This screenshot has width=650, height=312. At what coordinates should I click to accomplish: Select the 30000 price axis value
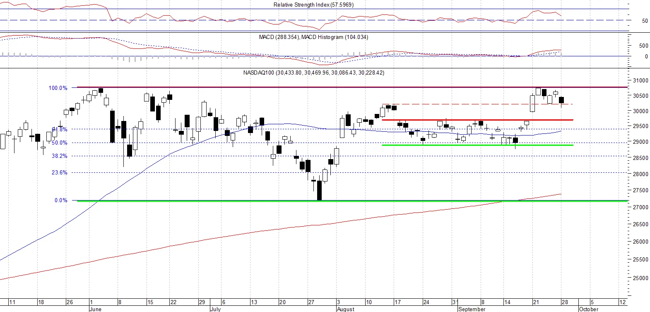pyautogui.click(x=640, y=111)
